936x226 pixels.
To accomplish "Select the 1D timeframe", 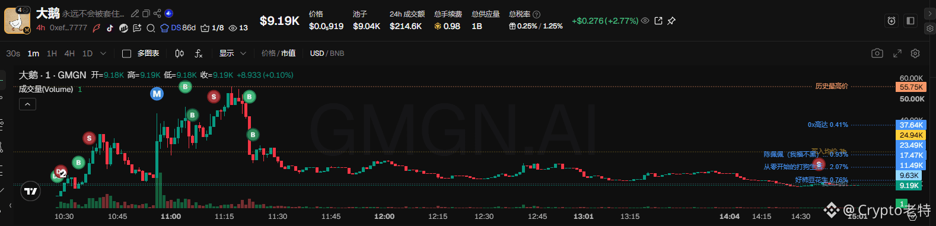I will pyautogui.click(x=87, y=53).
